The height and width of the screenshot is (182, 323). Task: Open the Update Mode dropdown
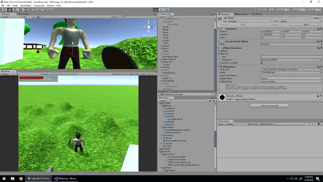(x=291, y=79)
